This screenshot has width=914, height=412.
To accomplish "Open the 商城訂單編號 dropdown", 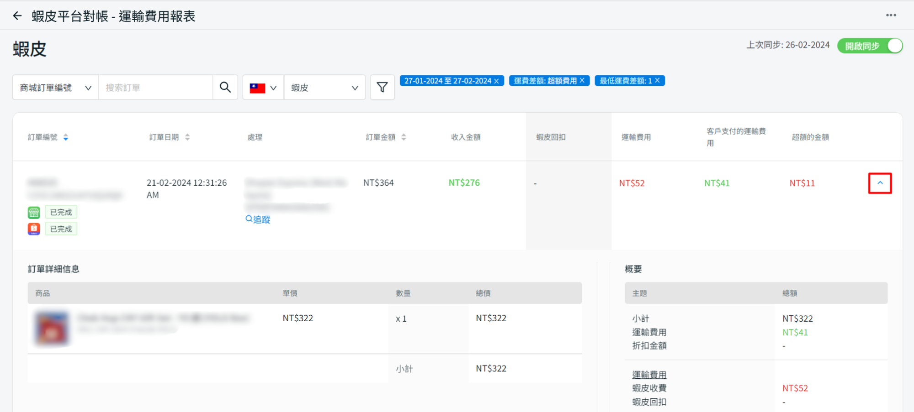I will [55, 87].
